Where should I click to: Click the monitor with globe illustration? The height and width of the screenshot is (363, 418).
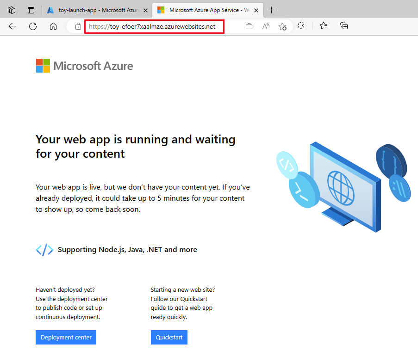(x=345, y=187)
